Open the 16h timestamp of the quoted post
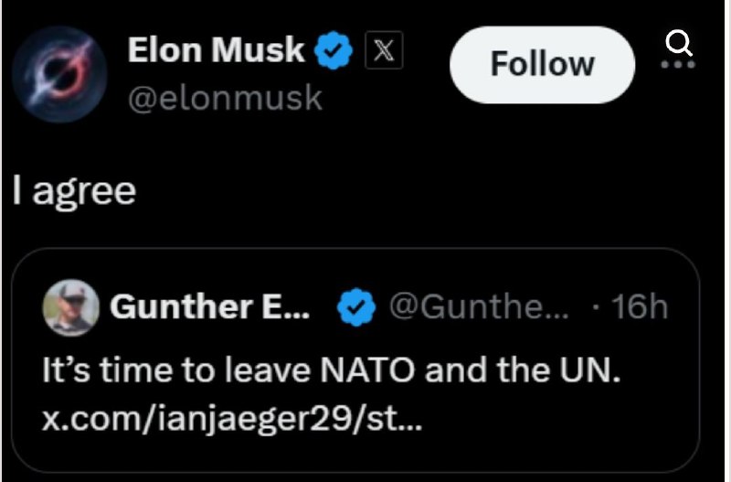 640,308
